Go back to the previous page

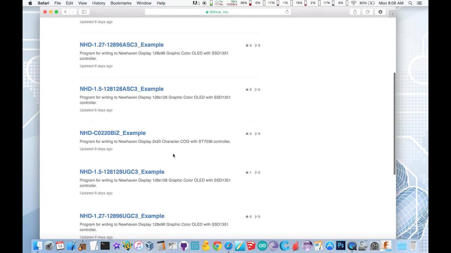click(x=65, y=12)
